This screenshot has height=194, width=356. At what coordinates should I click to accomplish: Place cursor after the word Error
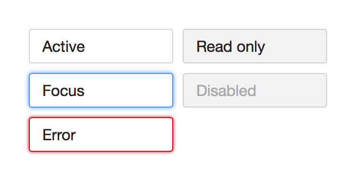76,135
